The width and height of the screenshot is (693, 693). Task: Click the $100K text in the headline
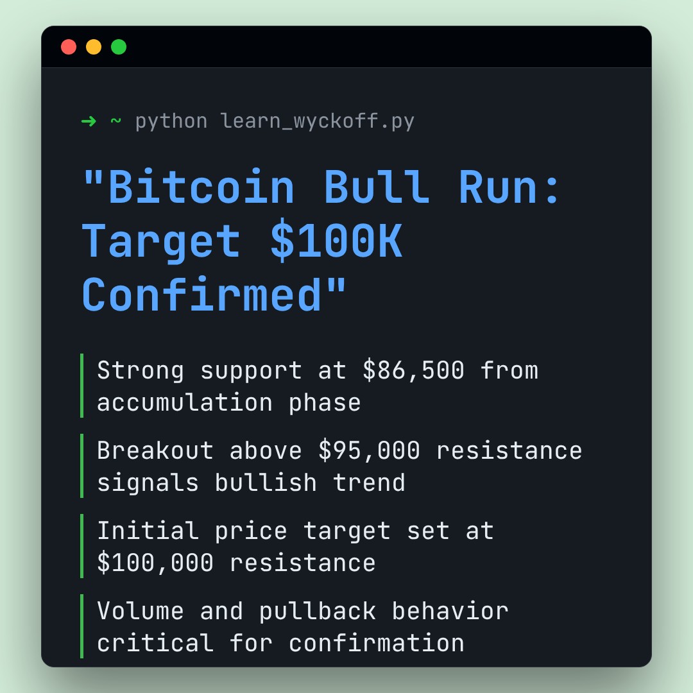point(336,241)
